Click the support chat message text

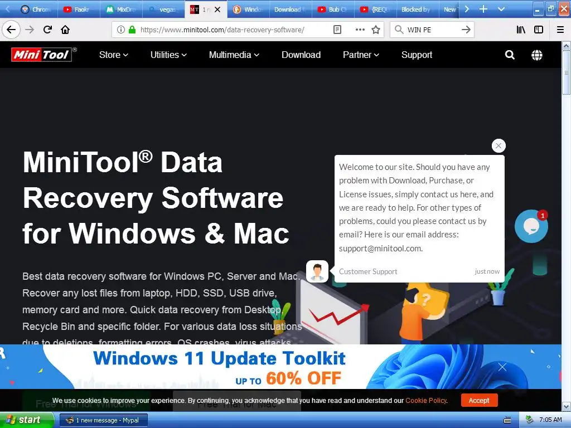point(416,208)
